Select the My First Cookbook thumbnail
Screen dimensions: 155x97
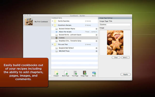coord(29,22)
